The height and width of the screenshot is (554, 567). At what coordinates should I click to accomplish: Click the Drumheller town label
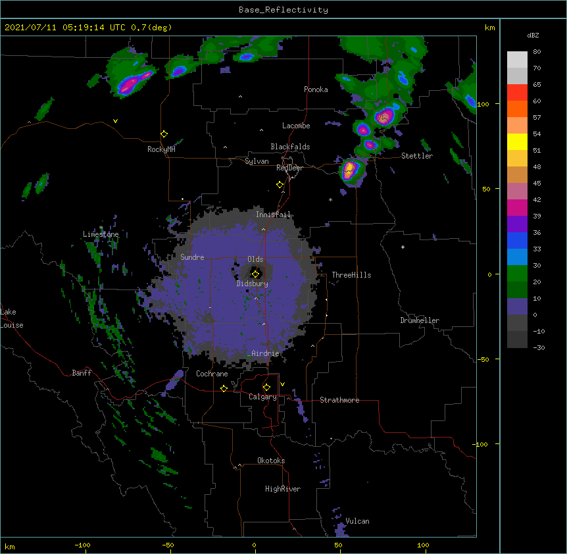(x=420, y=320)
